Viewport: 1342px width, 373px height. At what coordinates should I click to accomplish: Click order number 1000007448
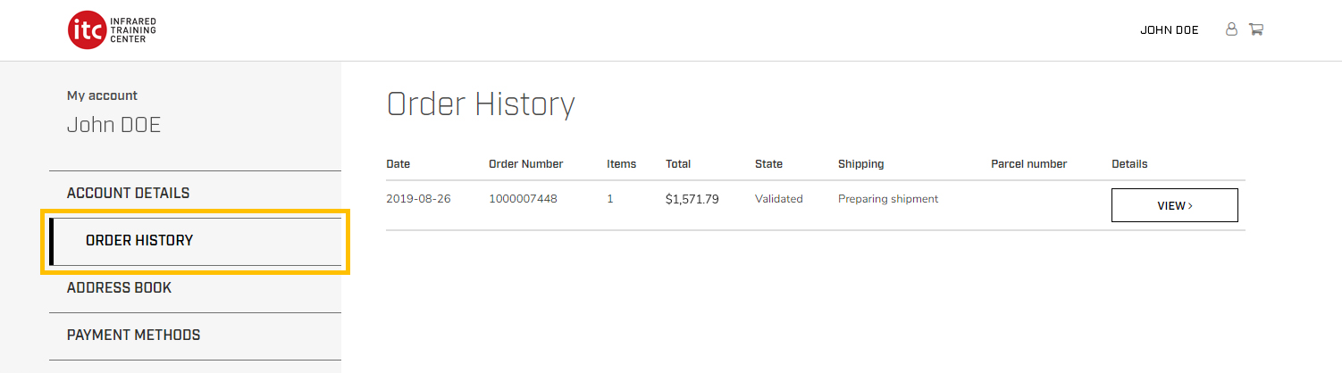click(x=523, y=199)
